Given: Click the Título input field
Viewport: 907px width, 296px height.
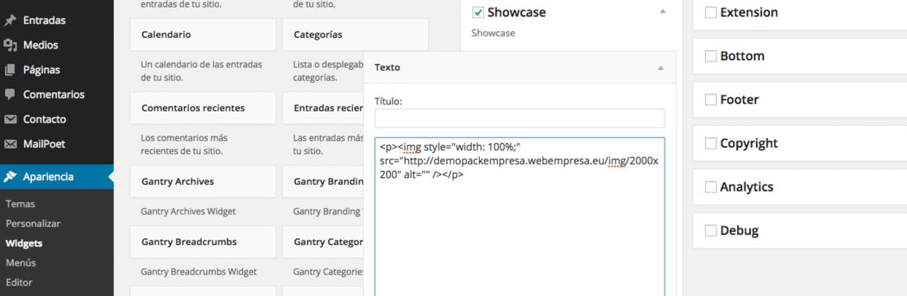Looking at the screenshot, I should pyautogui.click(x=519, y=118).
